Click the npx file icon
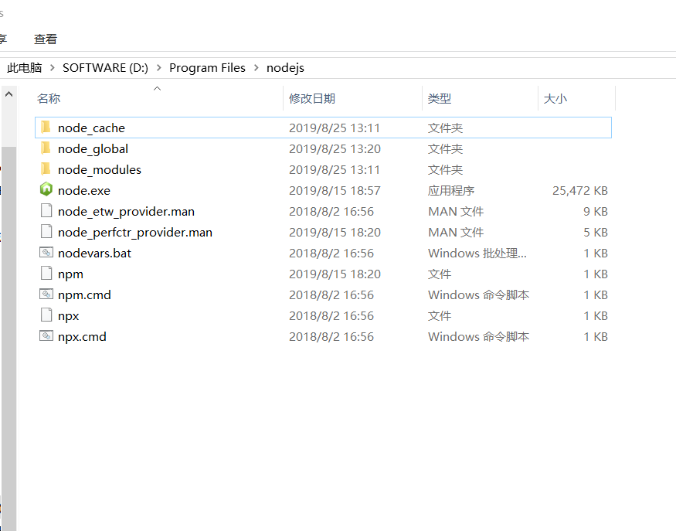Screen dimensions: 676x531 point(46,315)
